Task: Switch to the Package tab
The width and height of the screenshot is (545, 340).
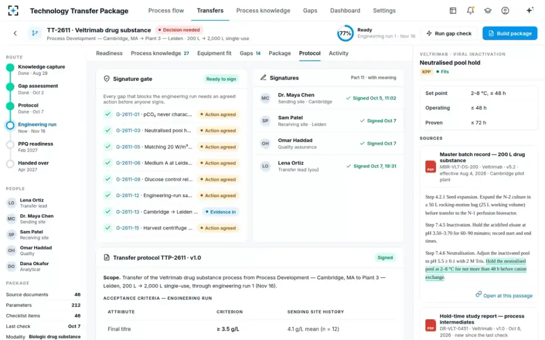Action: click(x=280, y=53)
